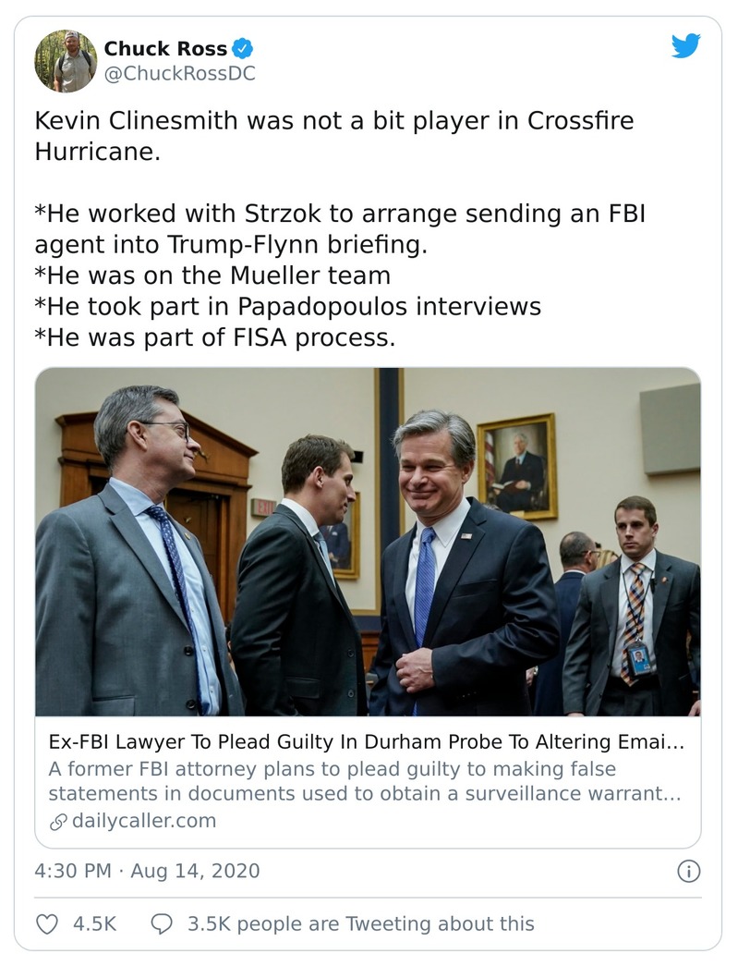Click the article preview photo
The image size is (738, 966).
[x=369, y=544]
